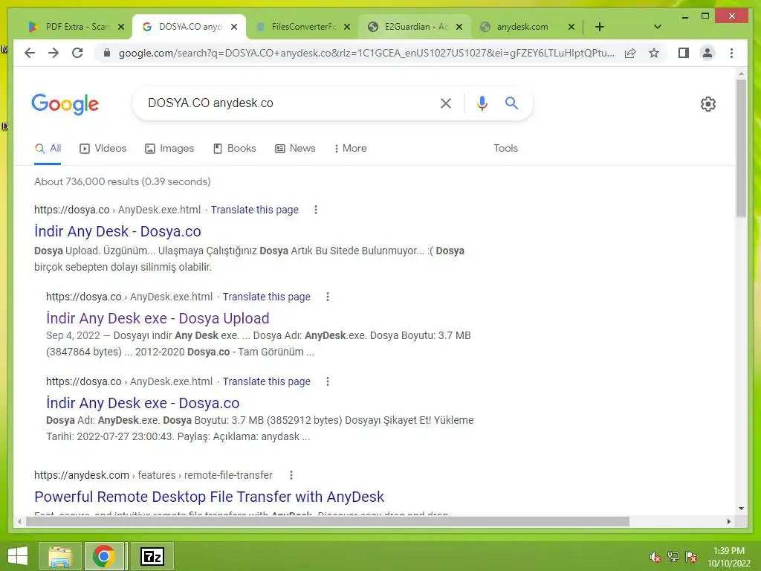
Task: Open Powerful Remote Desktop File Transfer link
Action: pyautogui.click(x=209, y=497)
